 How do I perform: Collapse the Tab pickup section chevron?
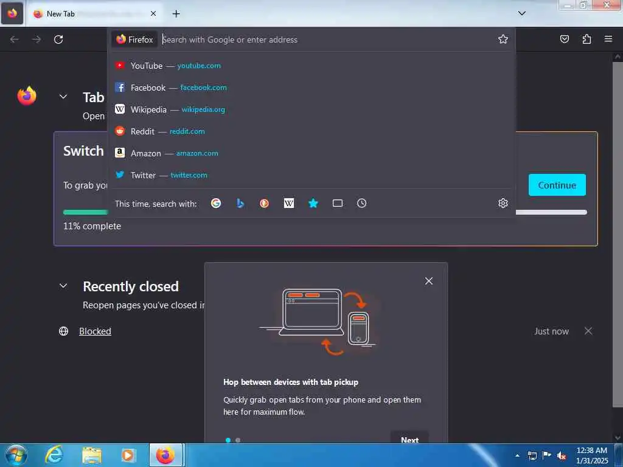pos(63,97)
